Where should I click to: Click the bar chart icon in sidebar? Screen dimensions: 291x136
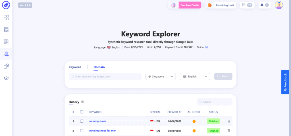tap(6, 54)
